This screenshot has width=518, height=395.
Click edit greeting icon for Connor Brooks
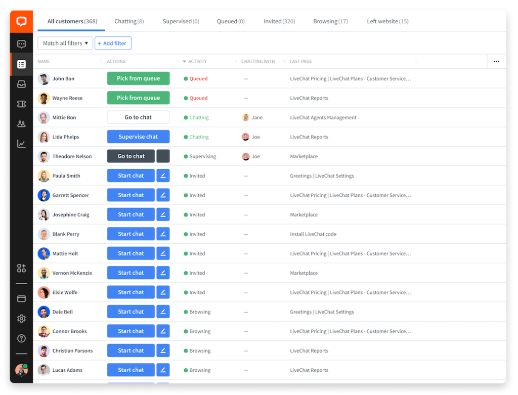click(x=163, y=331)
